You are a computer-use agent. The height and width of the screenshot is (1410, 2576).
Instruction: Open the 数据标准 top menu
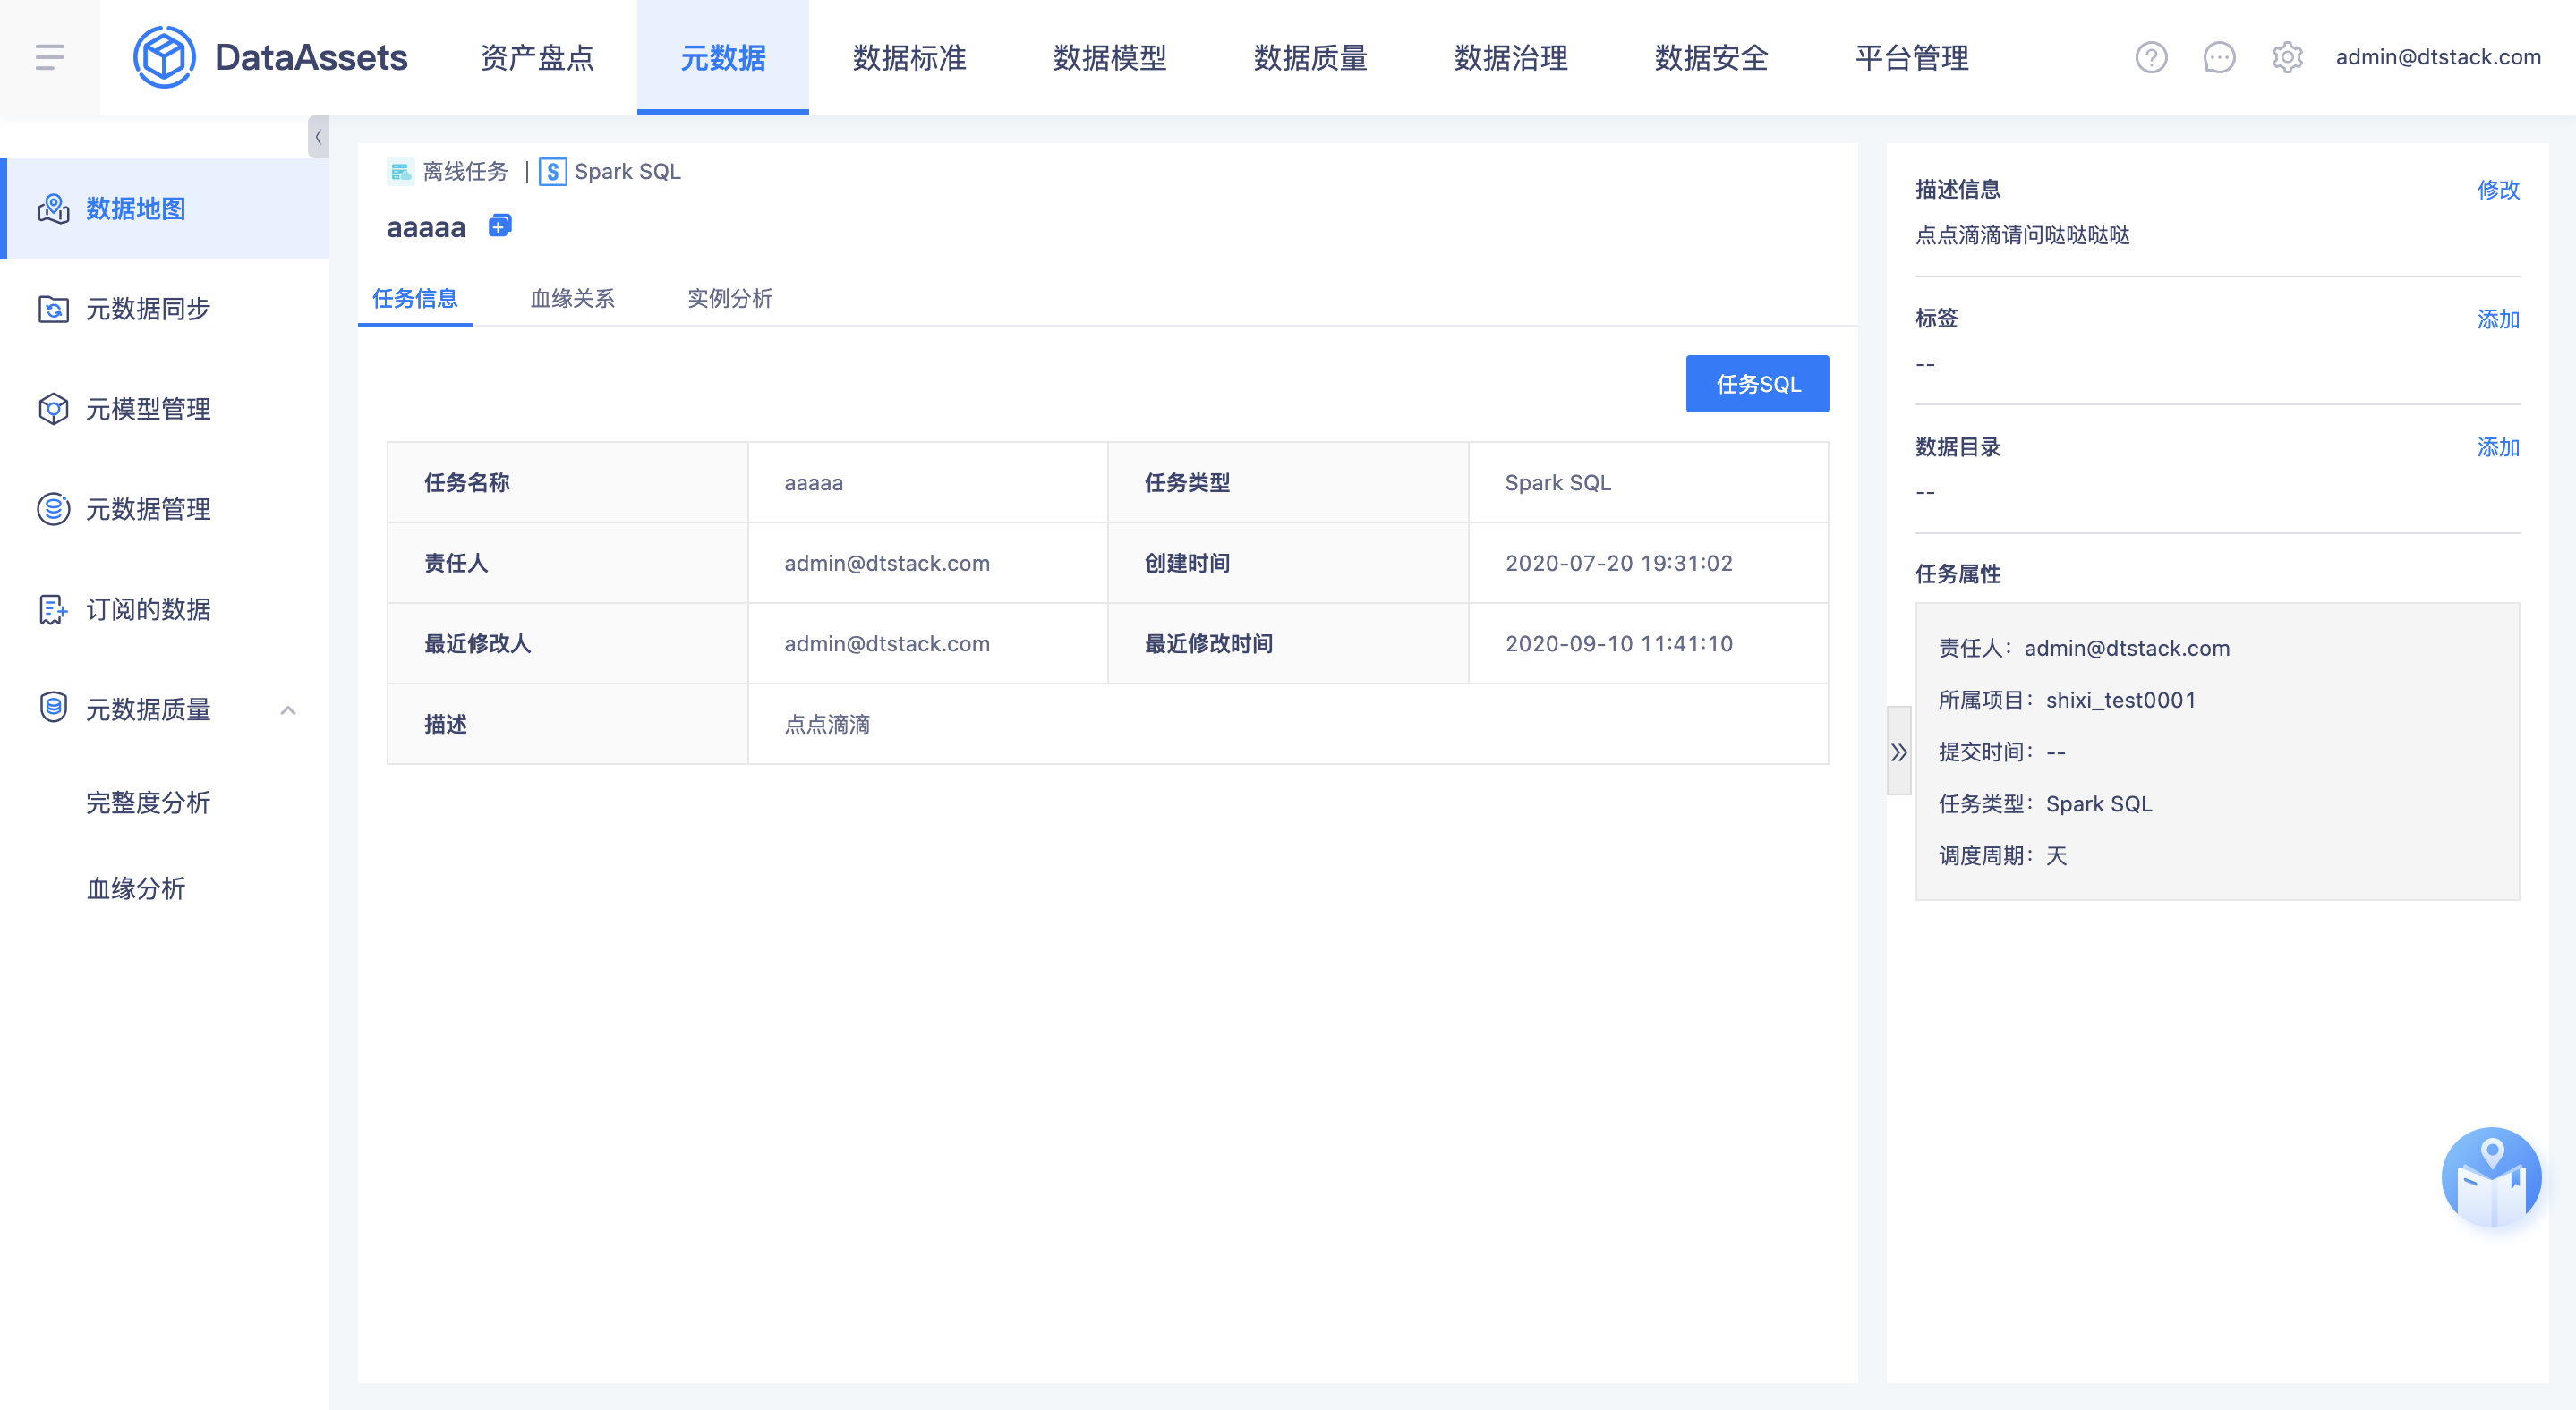[x=909, y=57]
